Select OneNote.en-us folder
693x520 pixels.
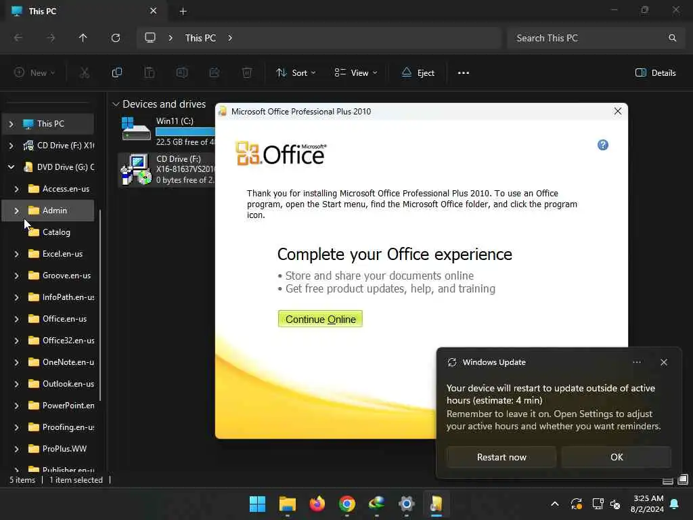[x=61, y=362]
